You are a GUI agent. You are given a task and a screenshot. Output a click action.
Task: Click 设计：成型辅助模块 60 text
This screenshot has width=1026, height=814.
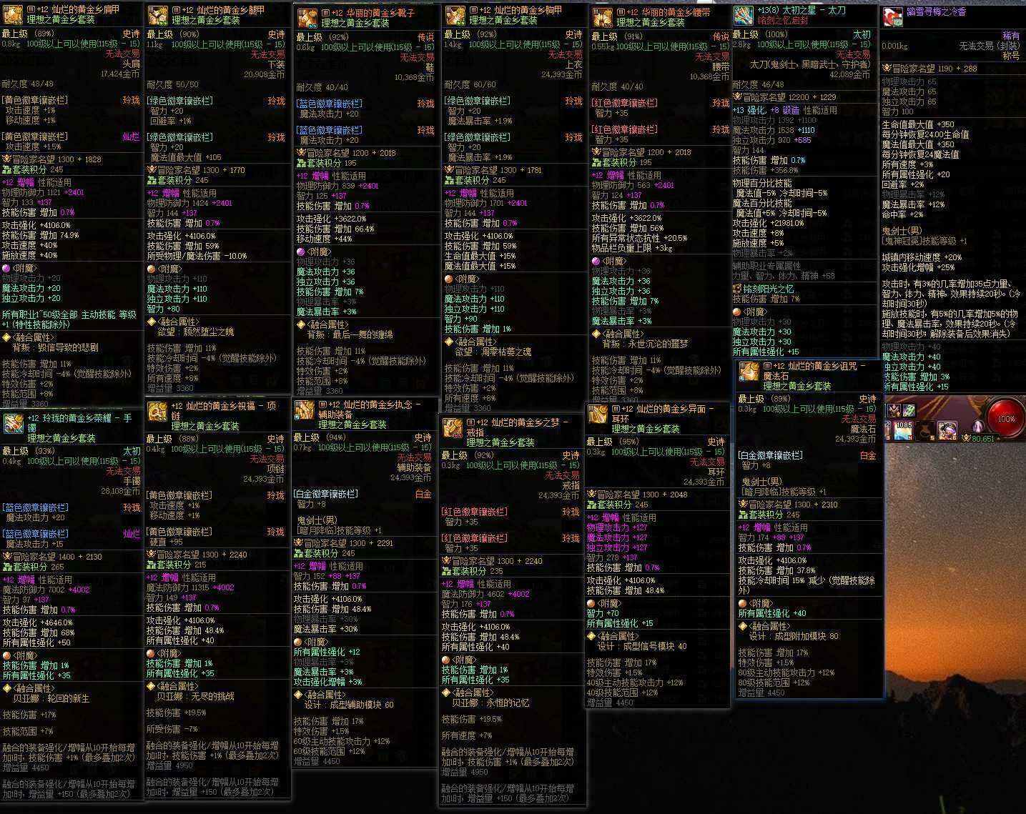tap(349, 704)
